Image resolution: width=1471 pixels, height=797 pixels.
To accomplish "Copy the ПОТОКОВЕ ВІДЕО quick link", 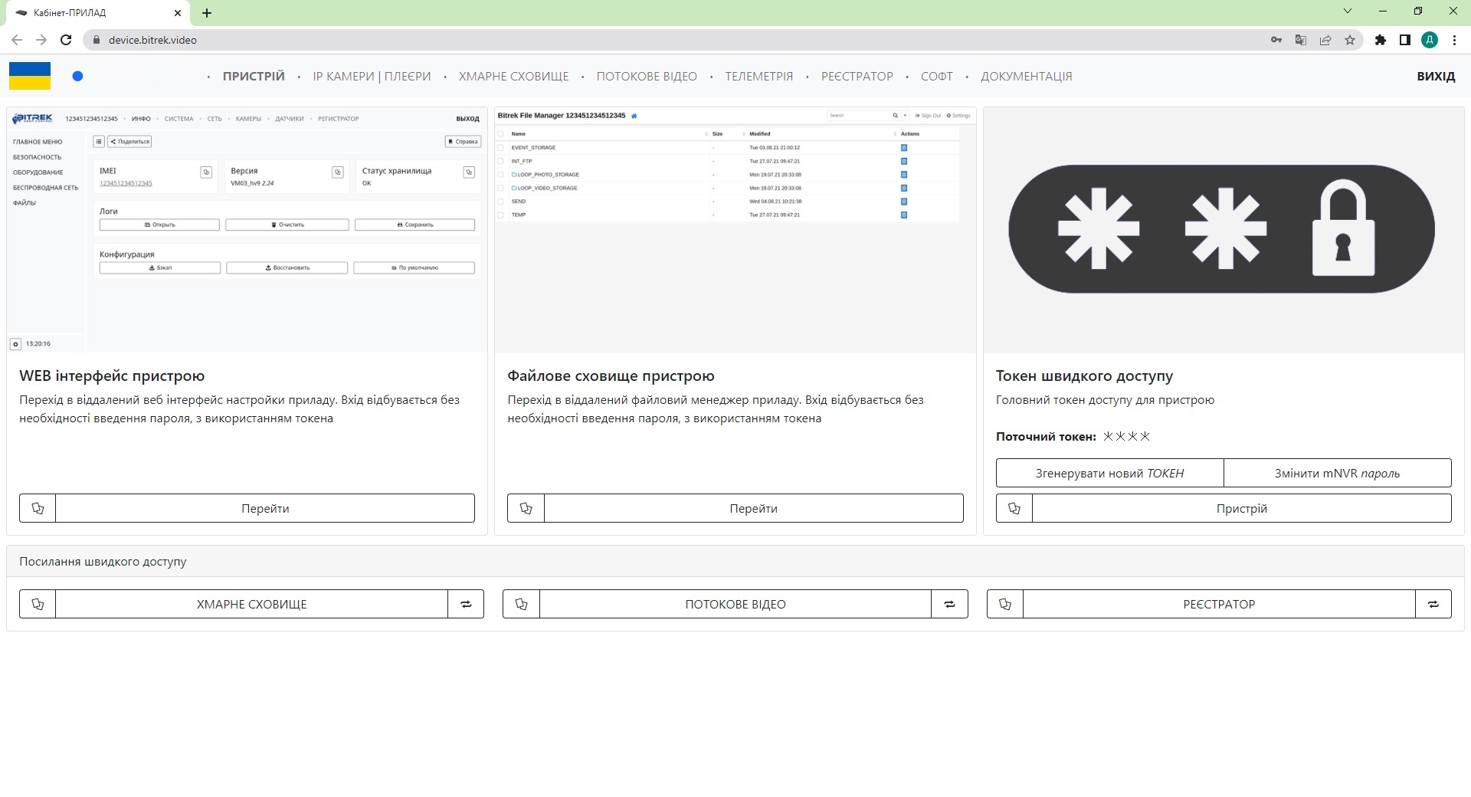I will coord(522,604).
